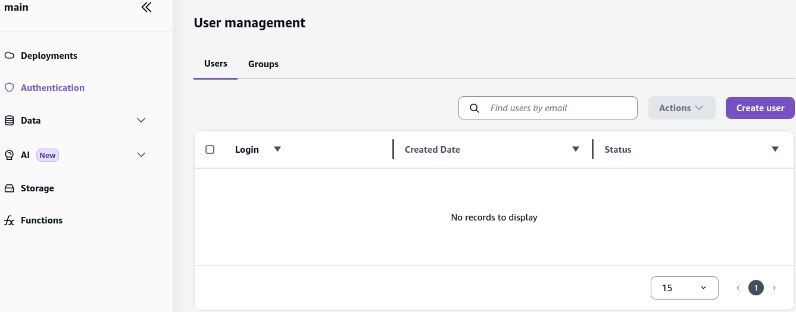Sort by Status column arrow

coord(775,149)
